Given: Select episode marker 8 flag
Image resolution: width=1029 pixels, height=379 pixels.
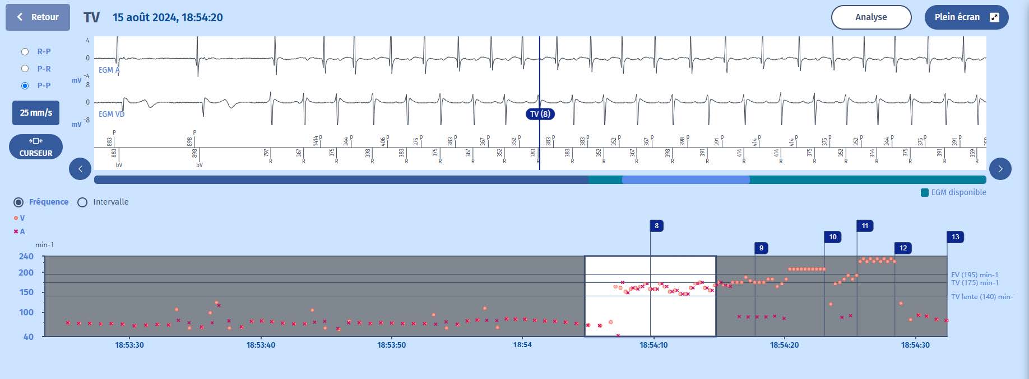Looking at the screenshot, I should click(x=656, y=226).
